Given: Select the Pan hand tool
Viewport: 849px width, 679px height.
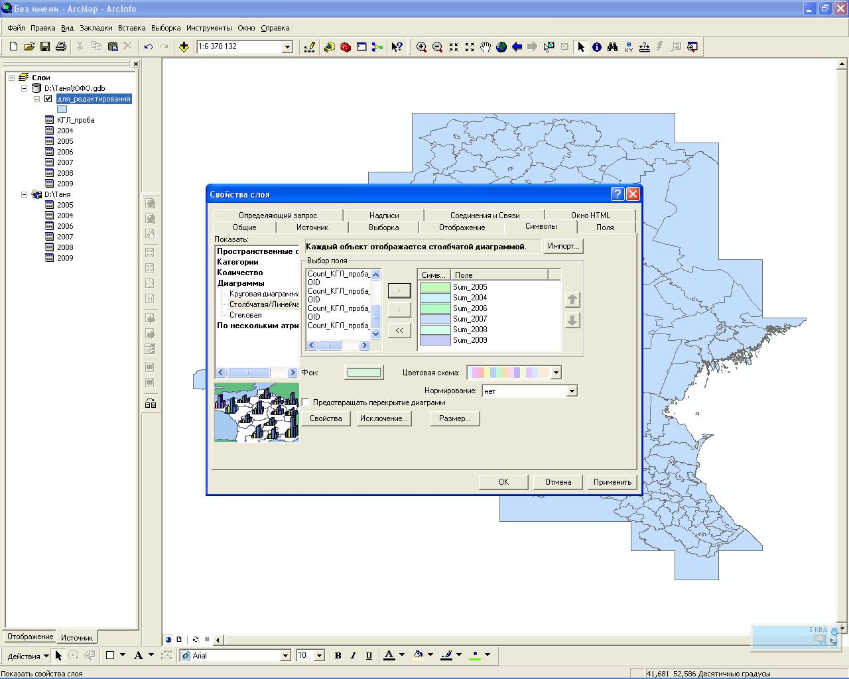Looking at the screenshot, I should click(x=486, y=46).
